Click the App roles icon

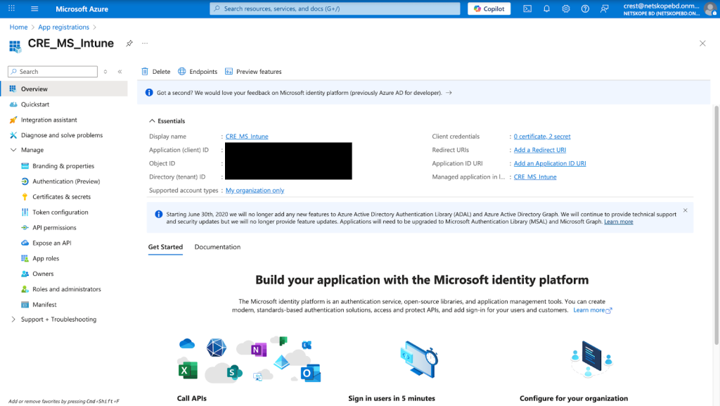click(x=25, y=258)
